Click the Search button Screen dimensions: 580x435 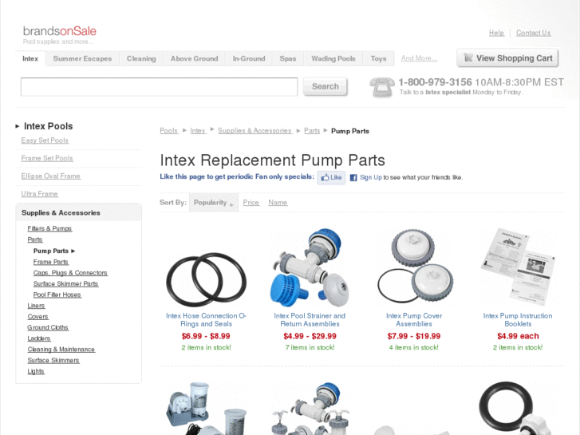pos(326,86)
